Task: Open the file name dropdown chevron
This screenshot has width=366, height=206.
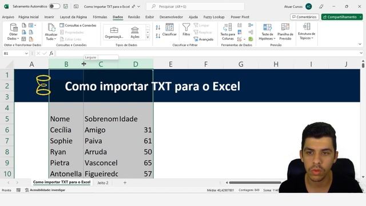Action: 138,6
